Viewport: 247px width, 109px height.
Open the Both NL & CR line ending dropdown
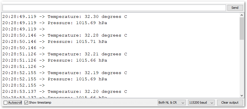172,103
